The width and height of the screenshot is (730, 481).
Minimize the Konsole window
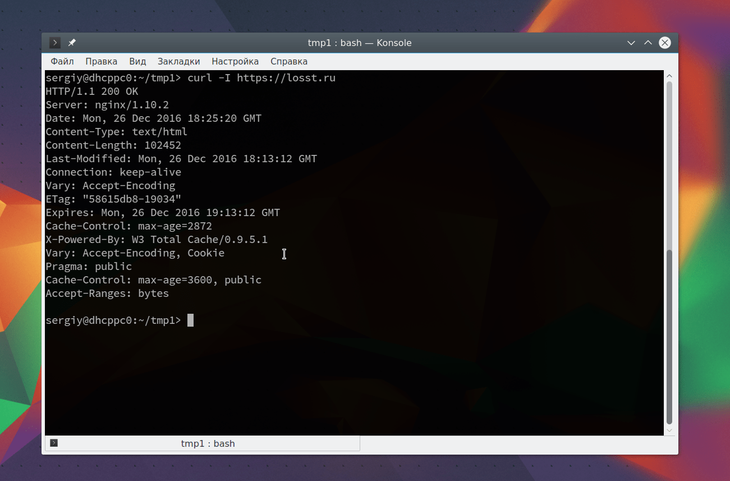pyautogui.click(x=631, y=43)
